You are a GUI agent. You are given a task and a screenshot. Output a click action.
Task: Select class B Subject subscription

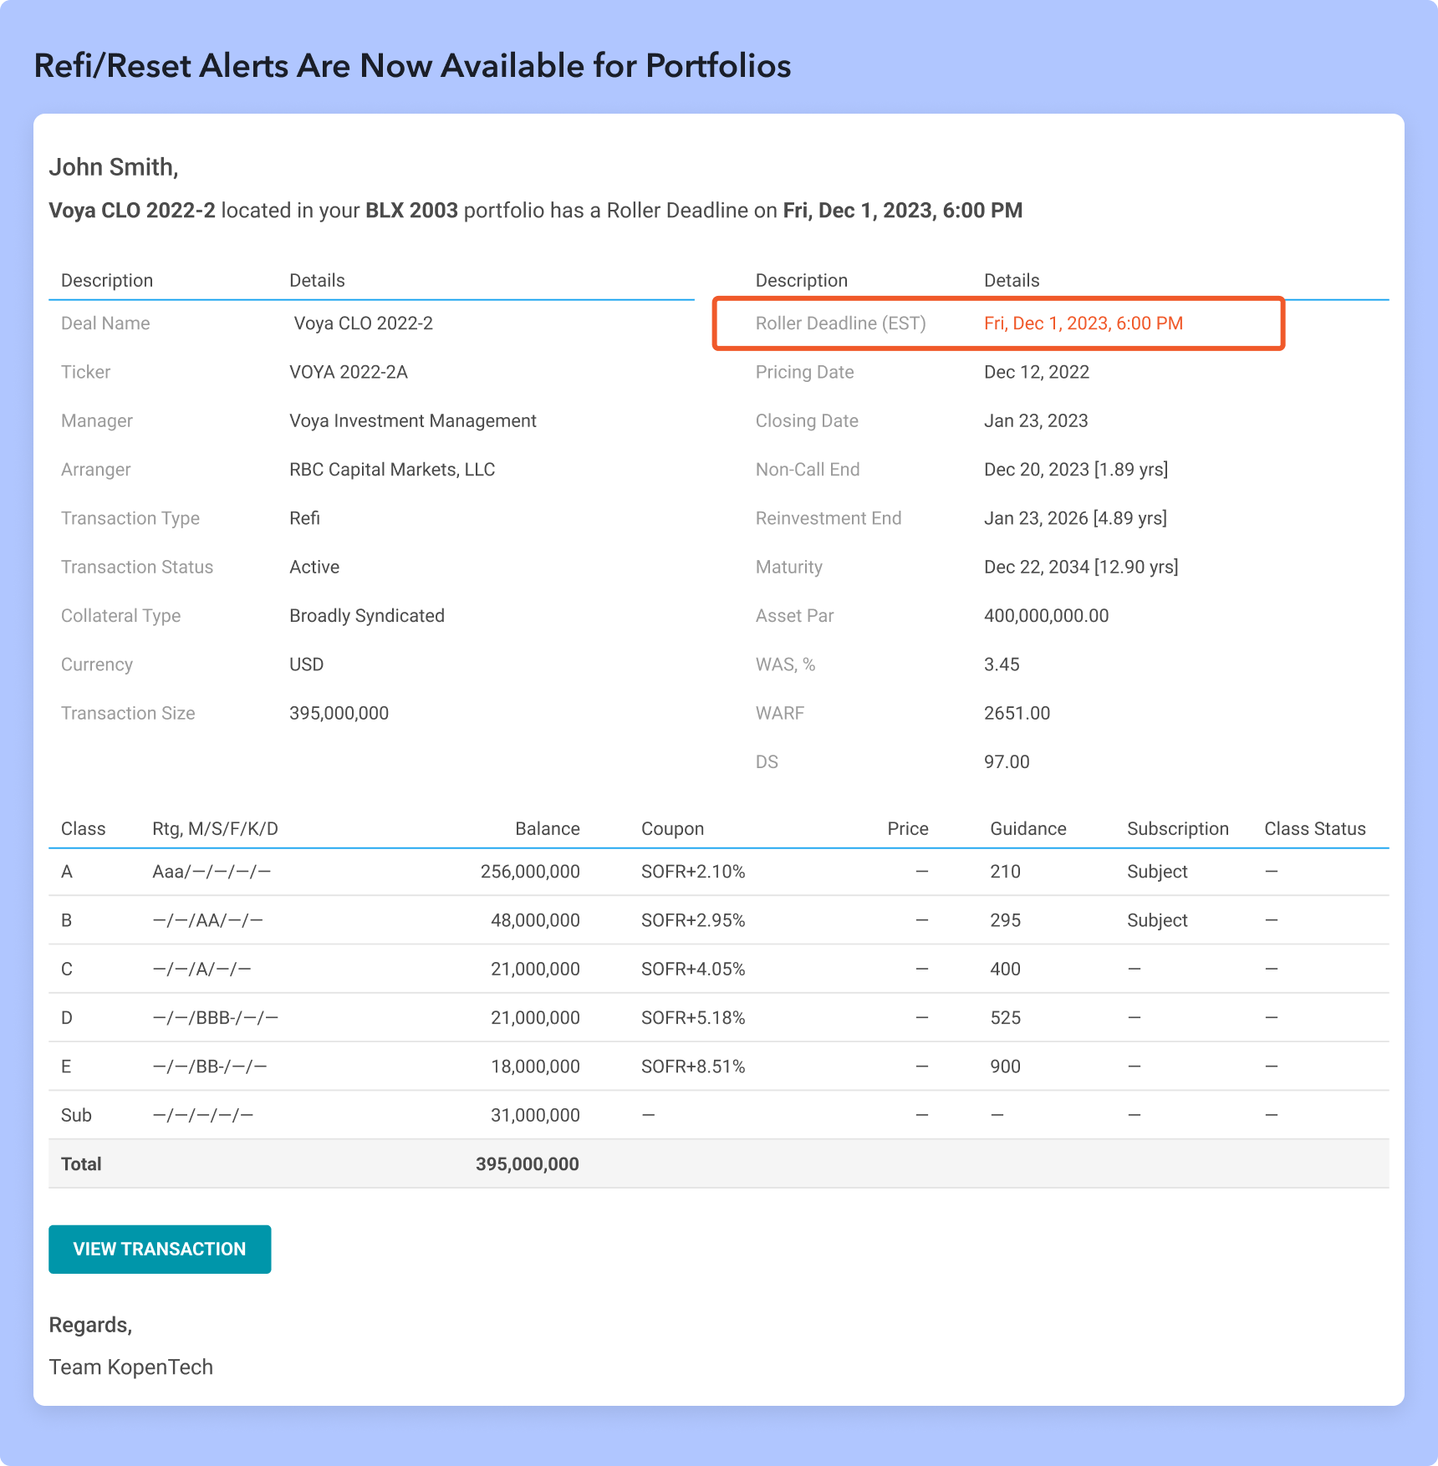coord(1157,920)
